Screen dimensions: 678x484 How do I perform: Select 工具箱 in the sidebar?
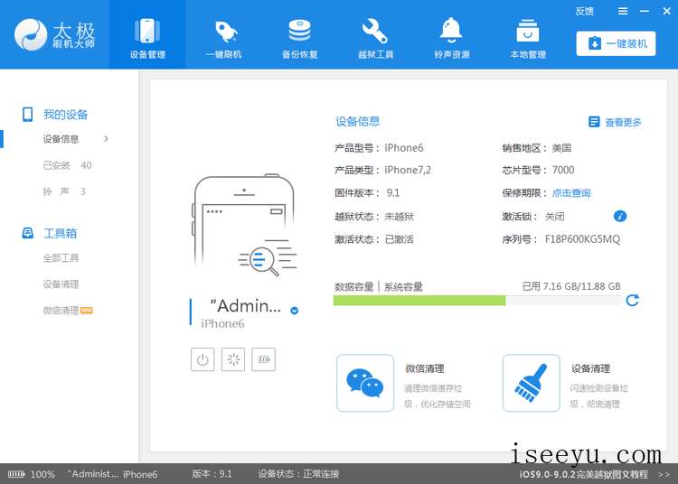[x=60, y=234]
